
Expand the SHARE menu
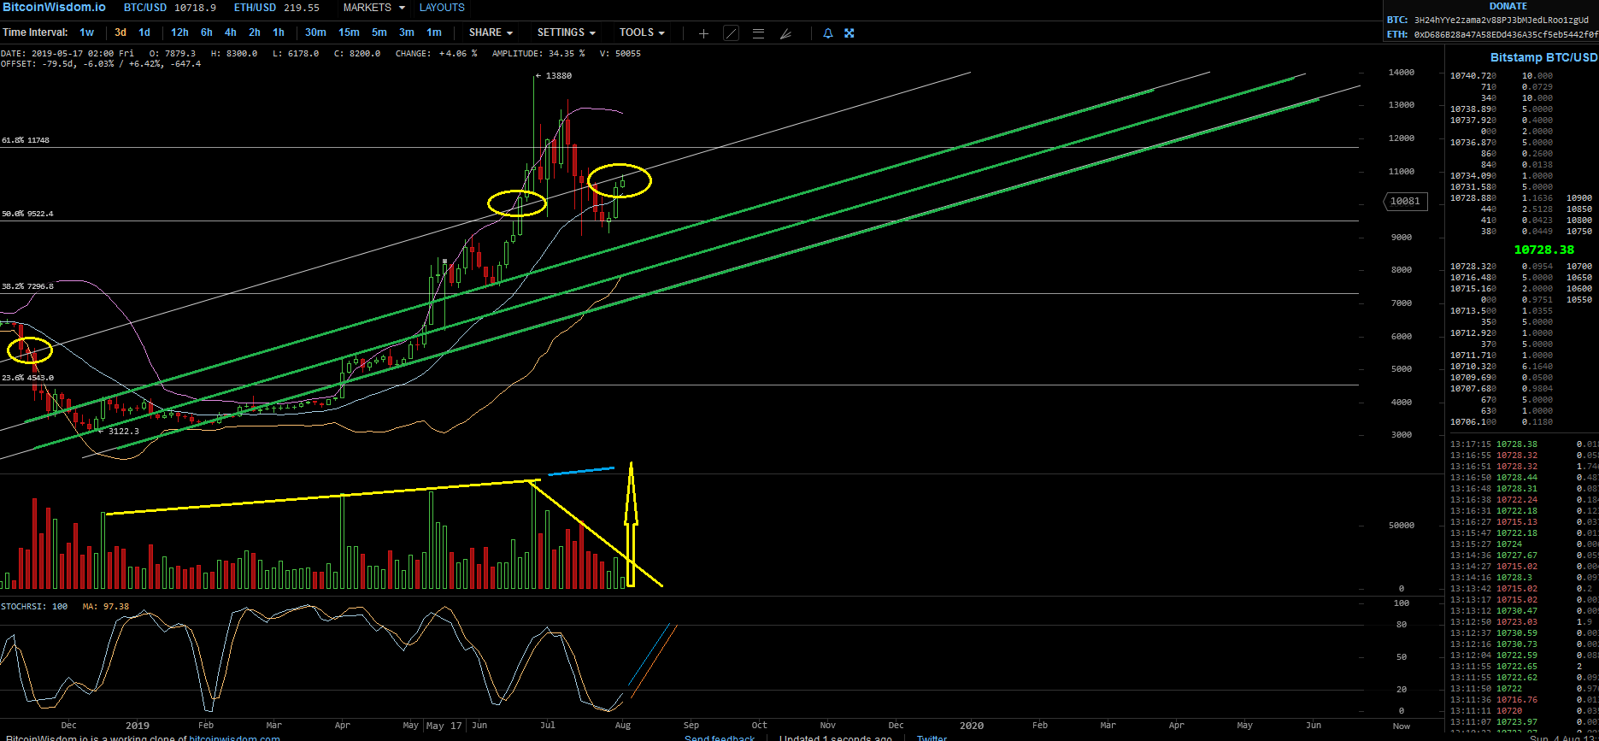(491, 32)
